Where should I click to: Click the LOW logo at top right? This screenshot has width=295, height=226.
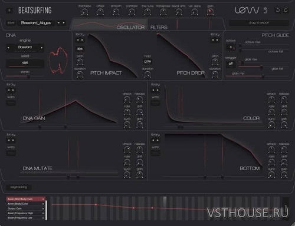pyautogui.click(x=247, y=10)
